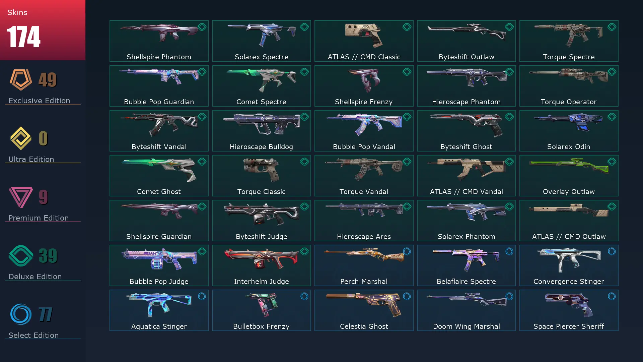Click the Exclusive Edition orange pentagon icon
Screen dimensions: 643x362
(x=21, y=80)
